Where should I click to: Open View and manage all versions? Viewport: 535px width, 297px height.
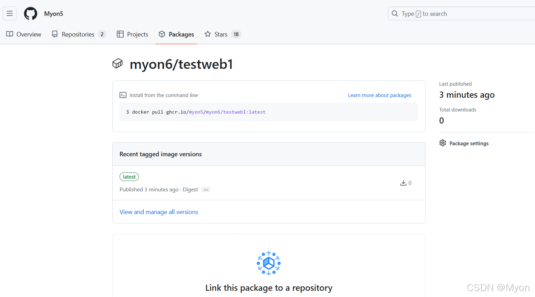tap(159, 212)
